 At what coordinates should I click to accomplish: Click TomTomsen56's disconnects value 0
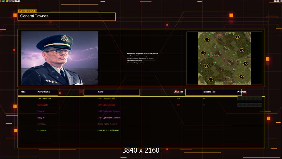[x=204, y=99]
